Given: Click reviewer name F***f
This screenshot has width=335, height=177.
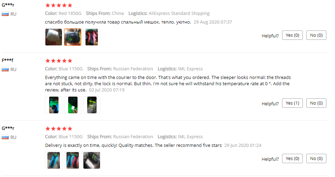Looking at the screenshot, I should [8, 60].
